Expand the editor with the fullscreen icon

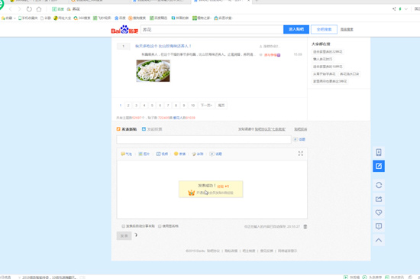[x=301, y=154]
